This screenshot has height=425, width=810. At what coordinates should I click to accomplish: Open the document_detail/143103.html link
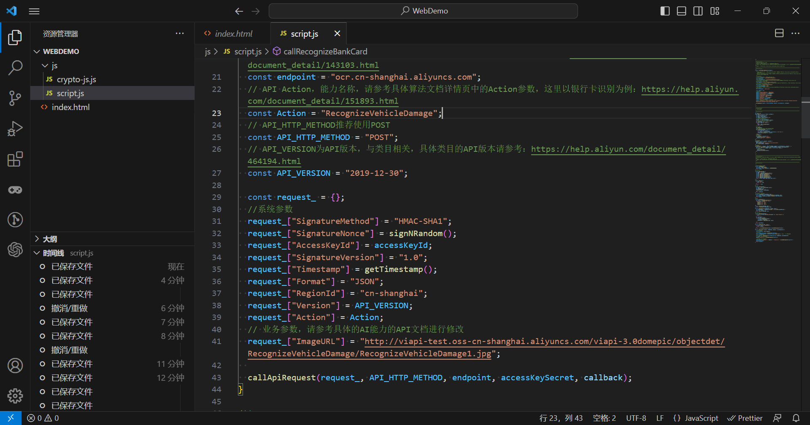pos(313,65)
